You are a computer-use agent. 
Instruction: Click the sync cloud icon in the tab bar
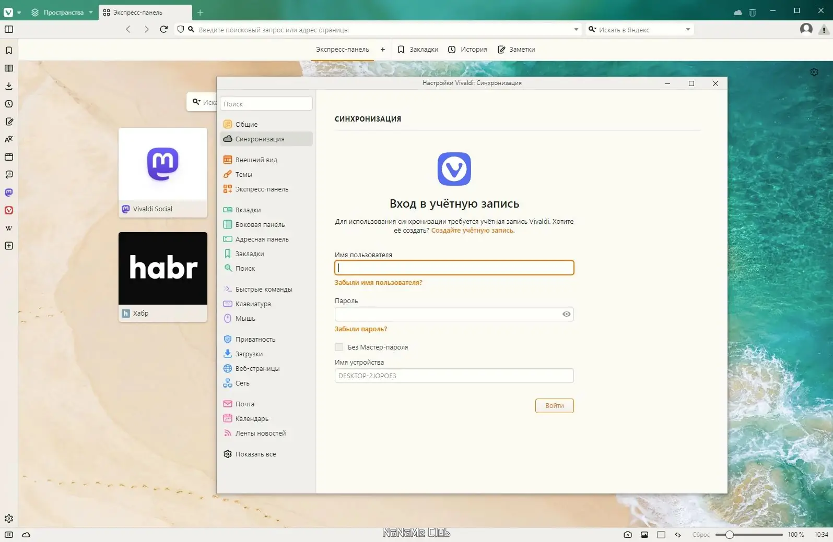point(738,13)
